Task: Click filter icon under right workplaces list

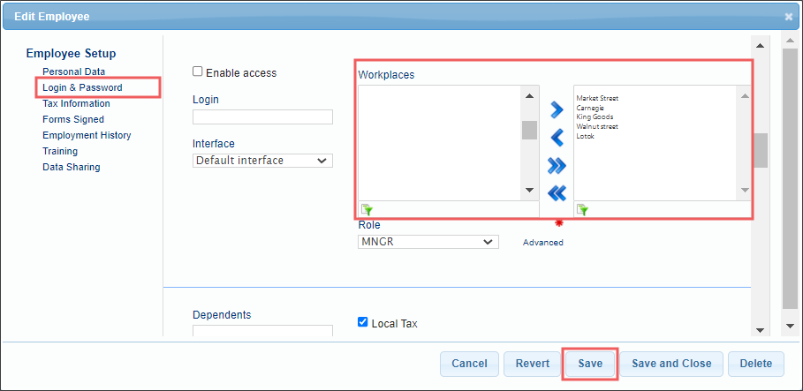Action: [x=583, y=209]
